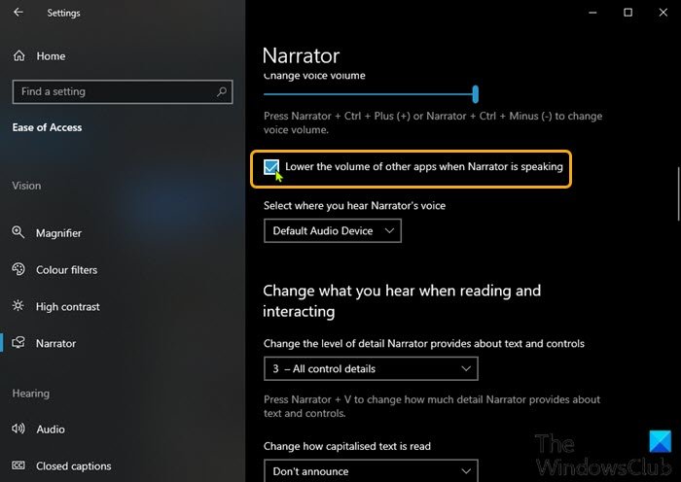This screenshot has width=681, height=482.
Task: Click the Narrator page title
Action: (301, 55)
